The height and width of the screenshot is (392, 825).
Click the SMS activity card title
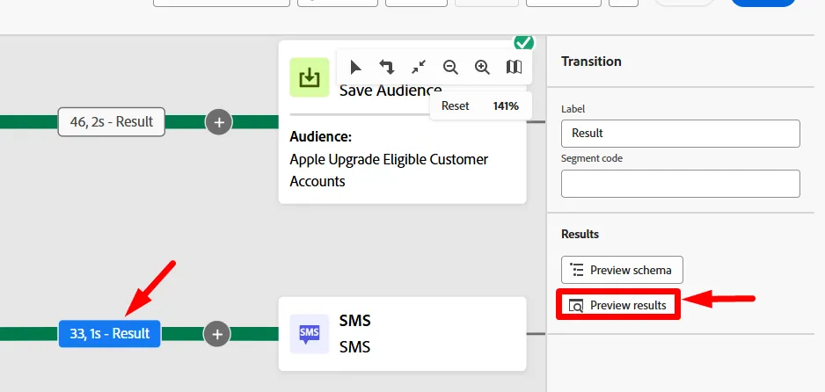[354, 321]
